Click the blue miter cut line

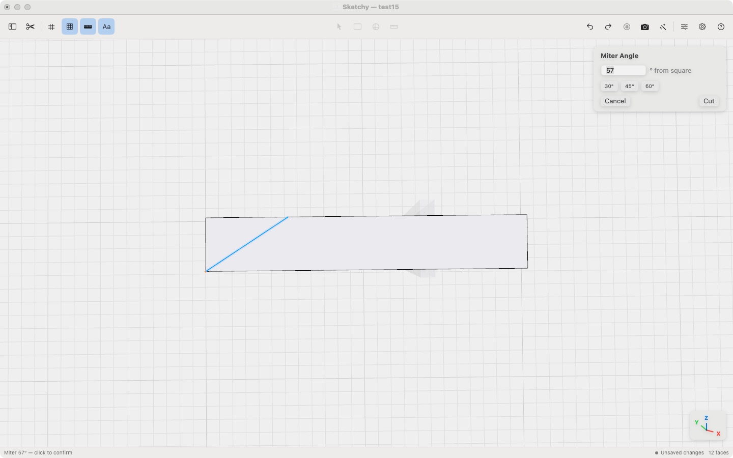[x=247, y=244]
